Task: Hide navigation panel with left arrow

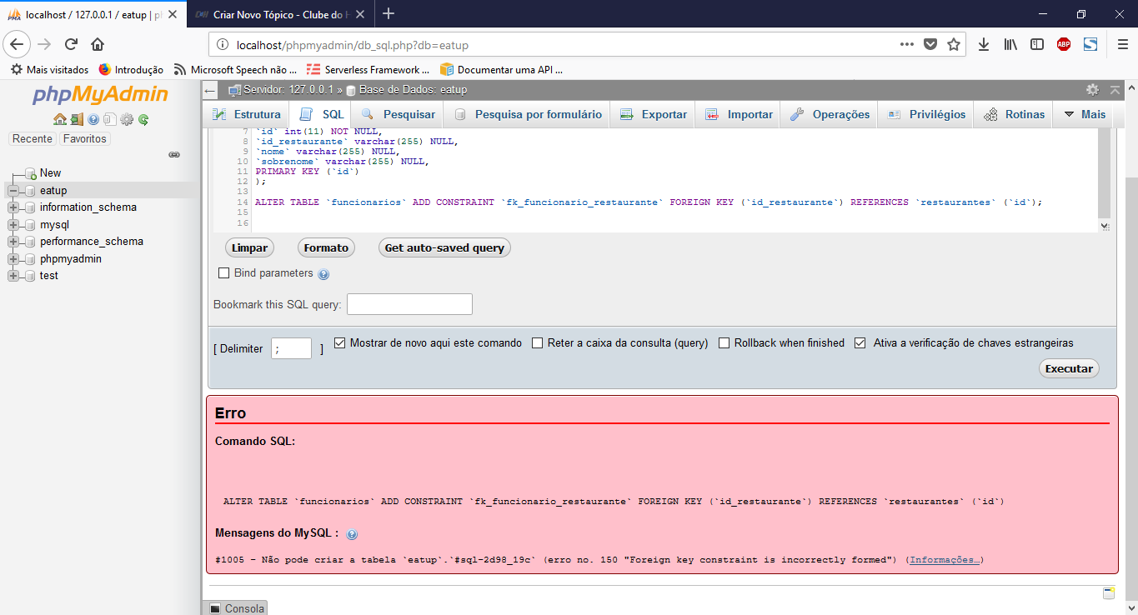Action: (x=211, y=90)
